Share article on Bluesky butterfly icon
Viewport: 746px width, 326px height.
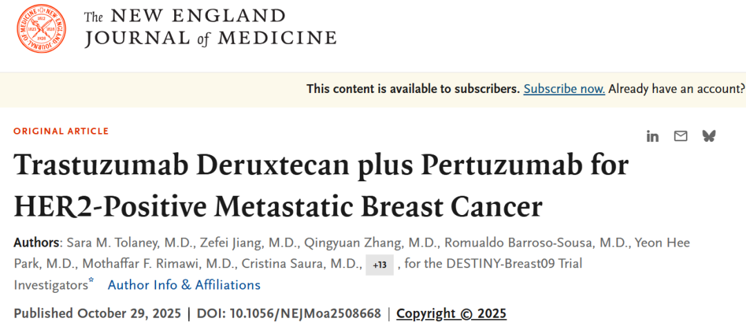709,136
